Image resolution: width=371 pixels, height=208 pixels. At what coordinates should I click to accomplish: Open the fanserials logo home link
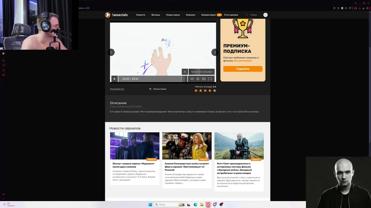click(x=116, y=15)
